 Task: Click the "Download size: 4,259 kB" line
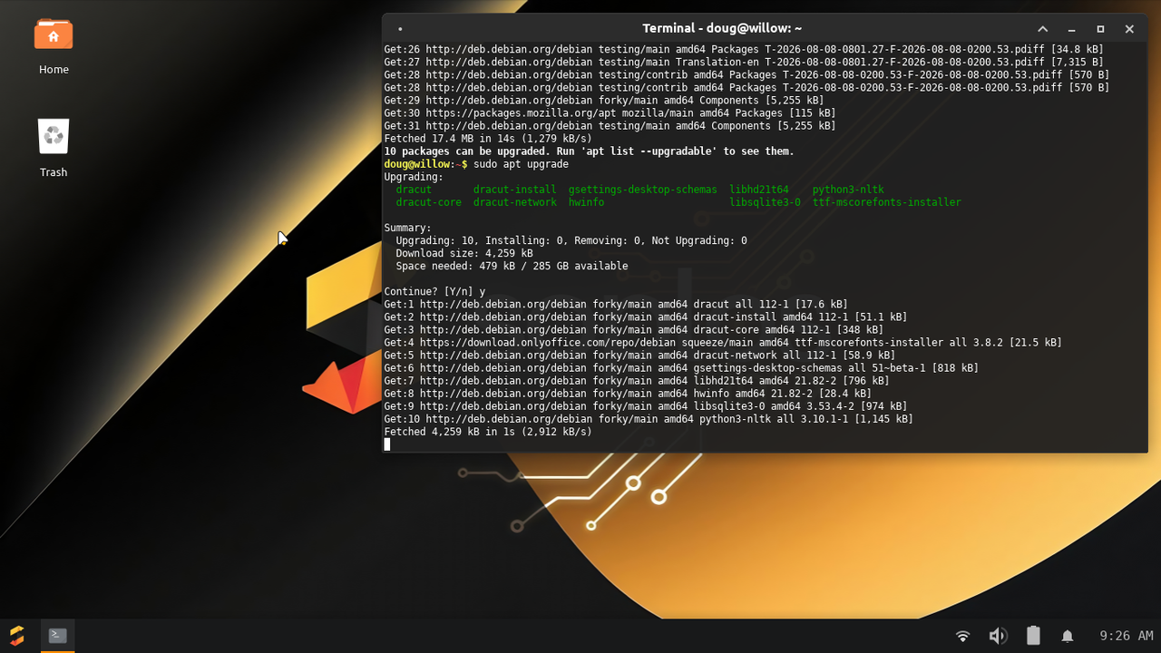[x=464, y=253]
